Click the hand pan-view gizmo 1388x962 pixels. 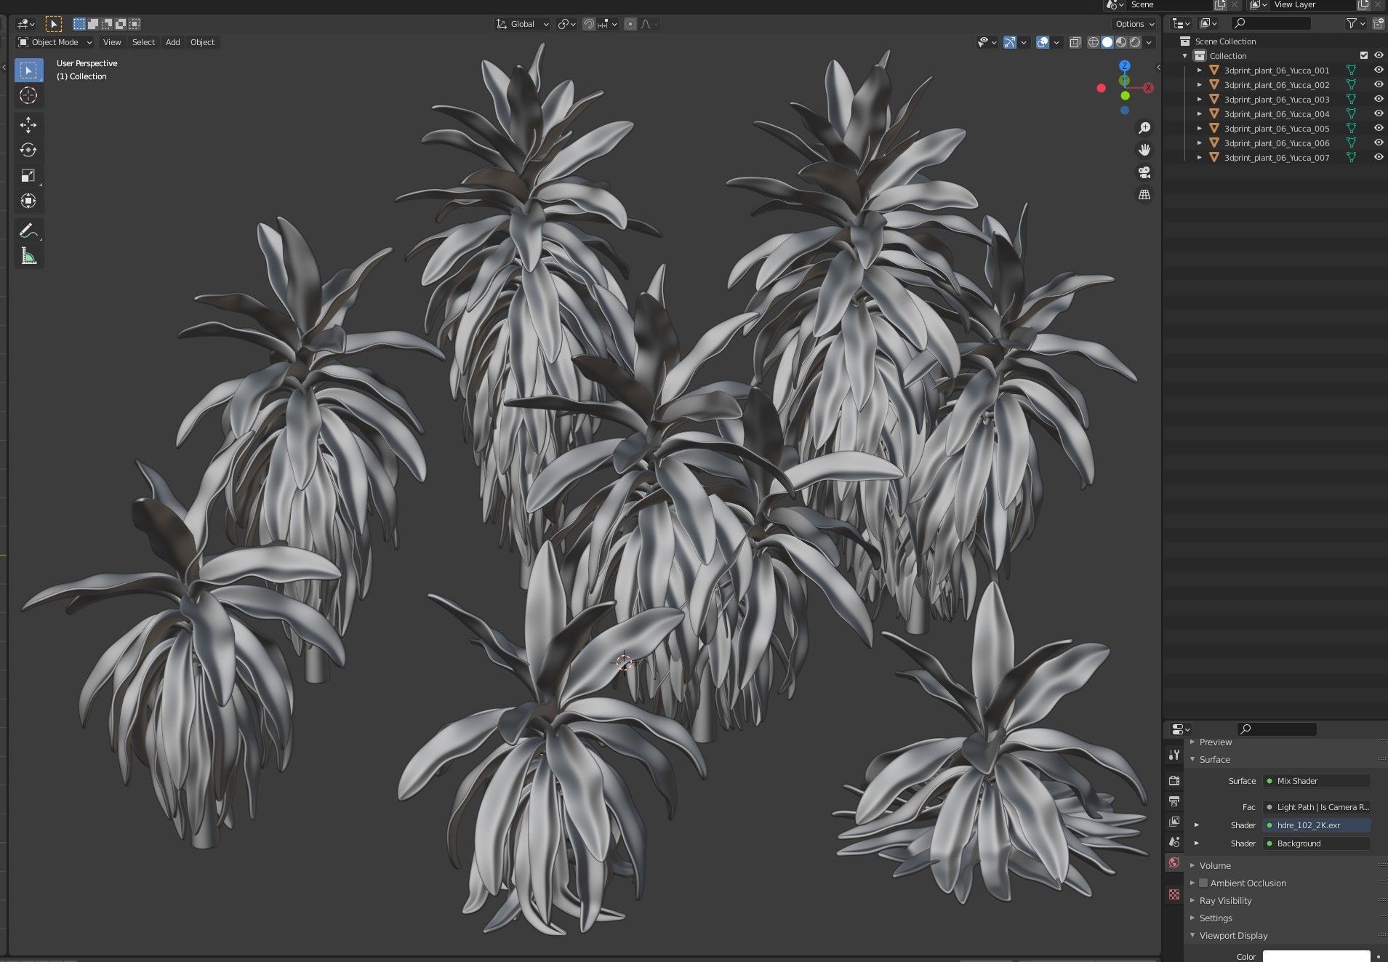[x=1144, y=150]
